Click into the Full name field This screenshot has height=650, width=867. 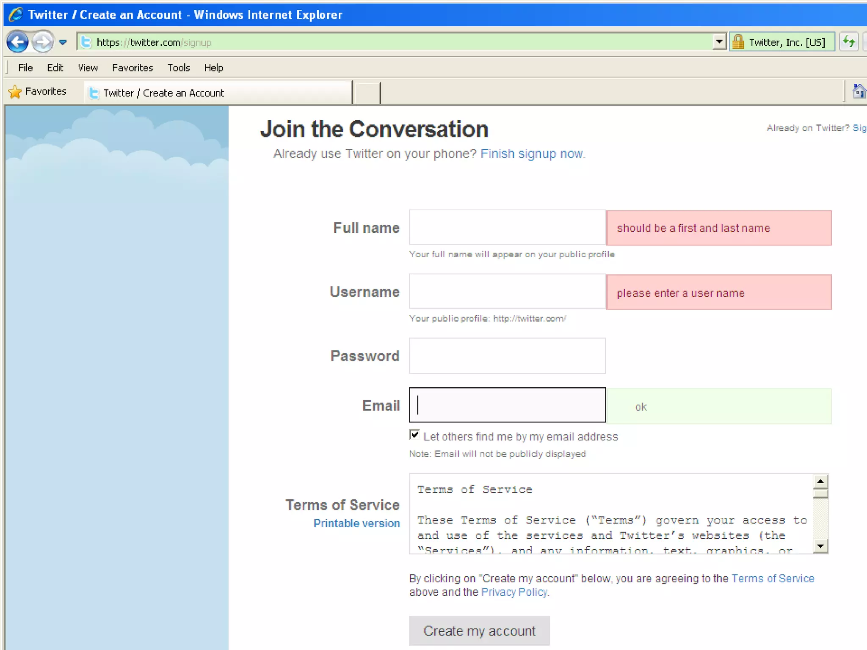(x=507, y=228)
